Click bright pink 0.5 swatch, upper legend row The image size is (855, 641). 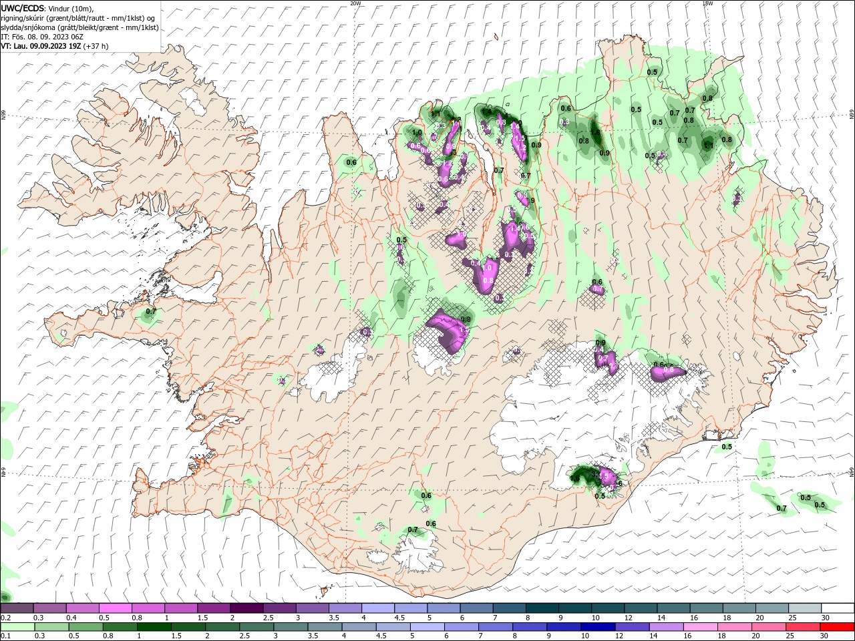[115, 608]
